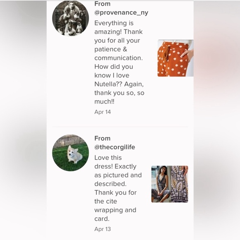Image resolution: width=240 pixels, height=240 pixels.
Task: Click 'wrapping and card.' text in second review
Action: click(x=115, y=214)
